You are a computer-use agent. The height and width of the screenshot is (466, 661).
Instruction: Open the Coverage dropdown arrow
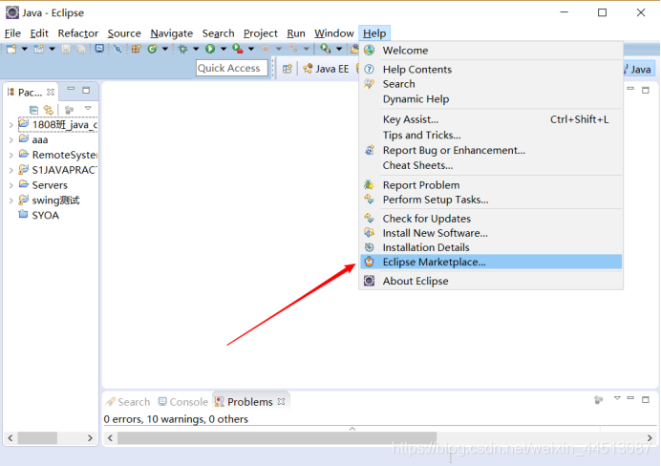click(251, 50)
